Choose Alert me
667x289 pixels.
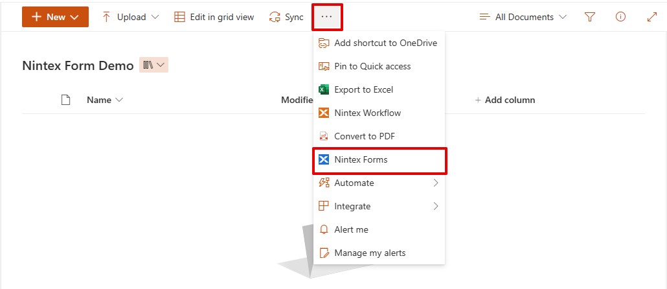[379, 230]
